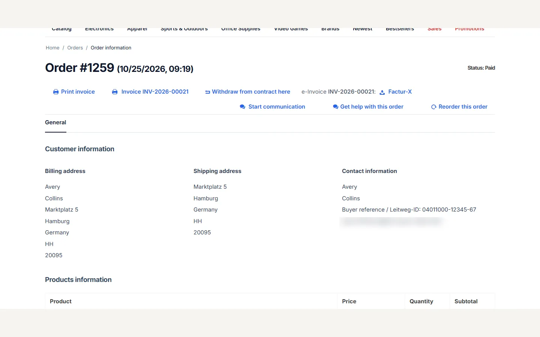Click chat icon beside Get help

(x=336, y=107)
